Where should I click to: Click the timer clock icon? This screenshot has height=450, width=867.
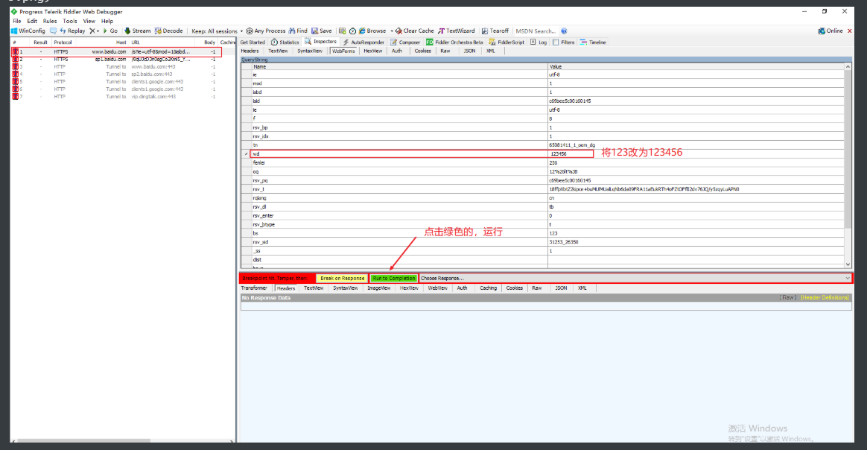point(352,31)
